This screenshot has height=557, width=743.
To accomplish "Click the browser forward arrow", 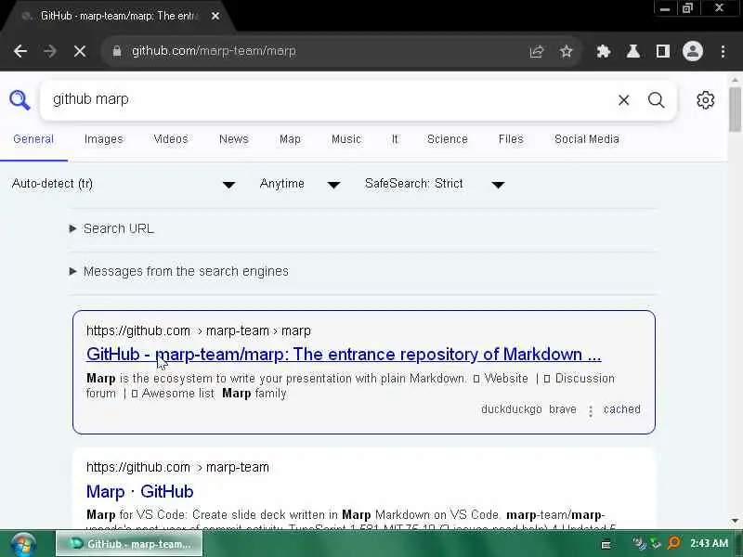I will (50, 51).
